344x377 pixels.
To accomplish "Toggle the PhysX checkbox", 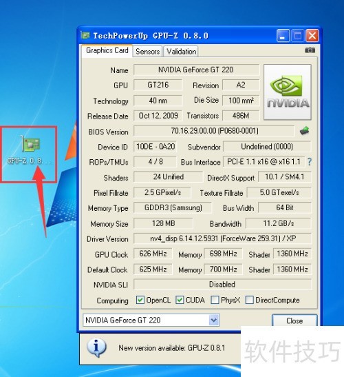I will point(215,300).
